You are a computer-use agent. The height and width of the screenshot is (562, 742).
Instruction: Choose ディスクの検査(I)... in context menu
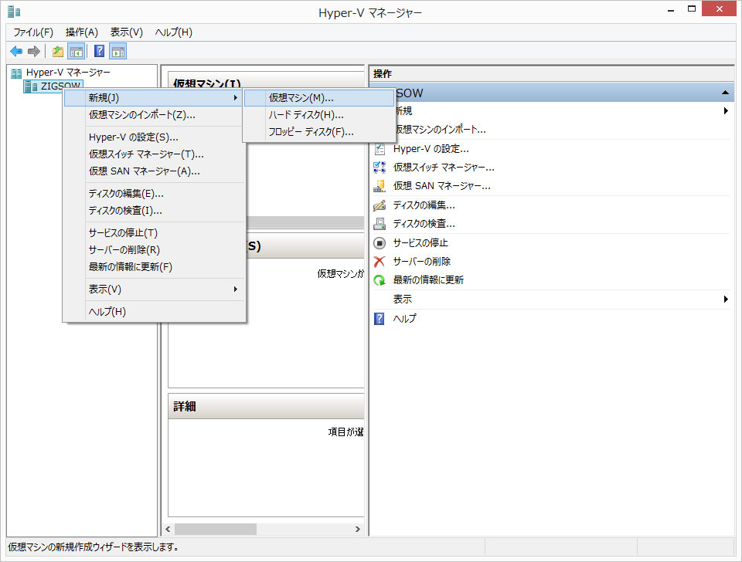pos(155,210)
